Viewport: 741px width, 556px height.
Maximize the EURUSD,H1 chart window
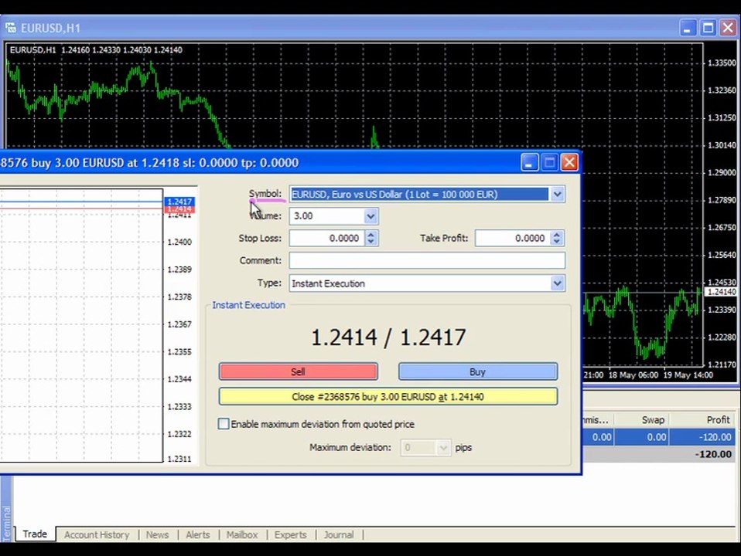pos(708,28)
